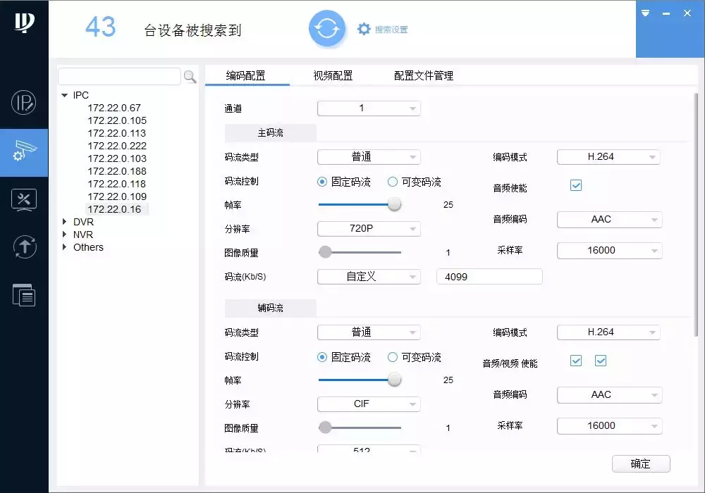
Task: Open main stream 码流 自定义 dropdown
Action: (369, 277)
